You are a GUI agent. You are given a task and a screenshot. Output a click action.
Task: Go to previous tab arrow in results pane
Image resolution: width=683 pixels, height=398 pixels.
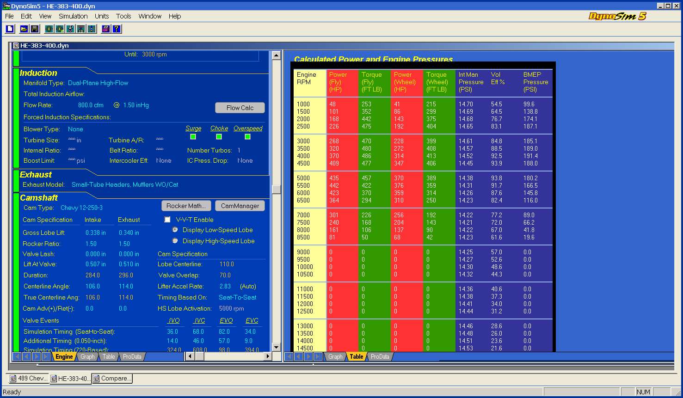(299, 356)
